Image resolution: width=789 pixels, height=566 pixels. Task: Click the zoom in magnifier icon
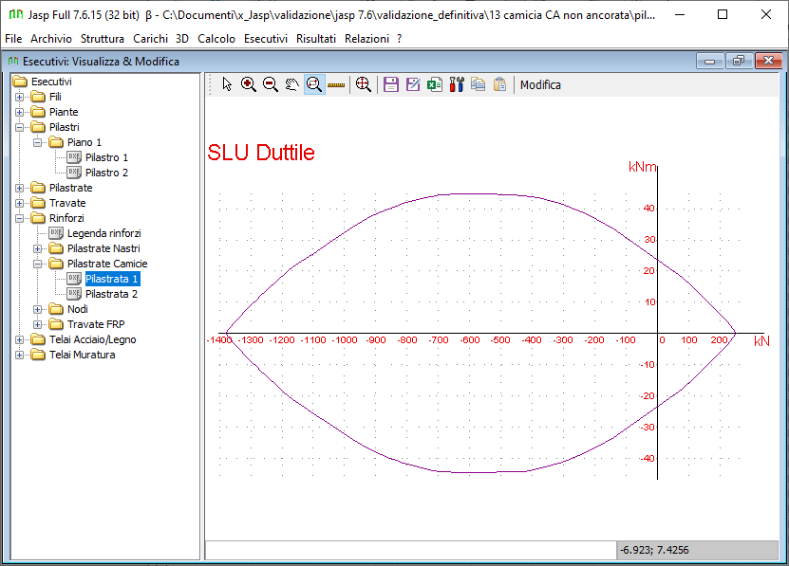click(248, 84)
